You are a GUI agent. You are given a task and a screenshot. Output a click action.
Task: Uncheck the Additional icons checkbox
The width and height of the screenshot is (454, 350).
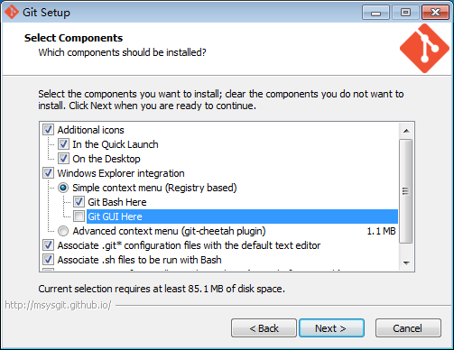click(48, 130)
